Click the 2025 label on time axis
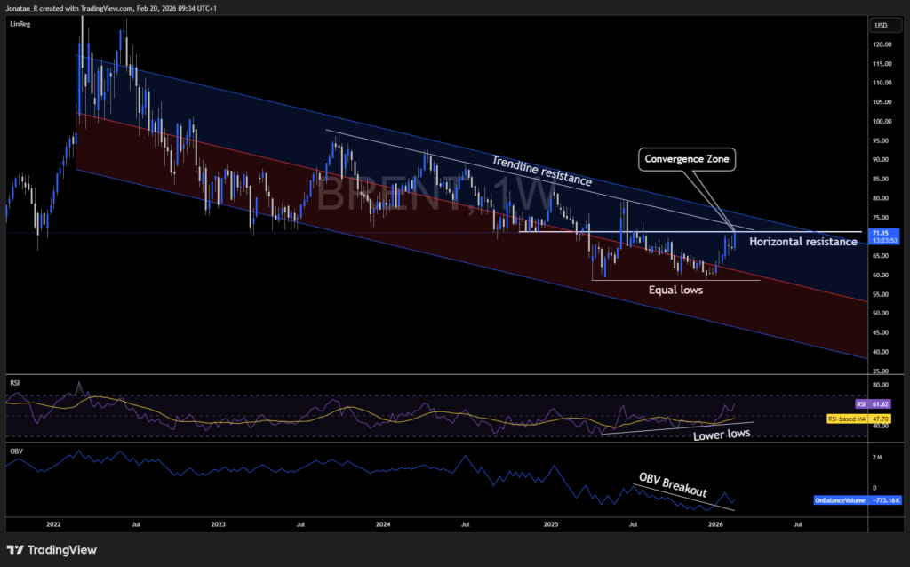Screen dimensions: 910x567 (550, 525)
